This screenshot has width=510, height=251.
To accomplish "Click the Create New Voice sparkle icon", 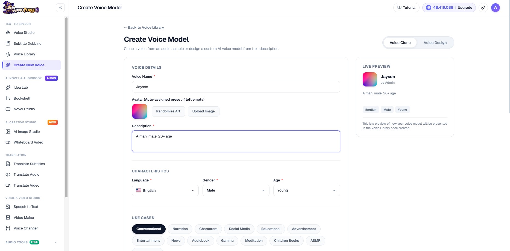I will pyautogui.click(x=8, y=65).
